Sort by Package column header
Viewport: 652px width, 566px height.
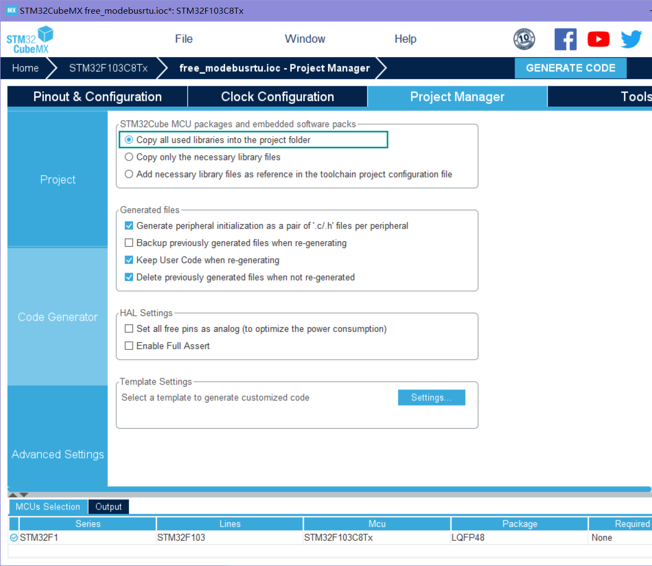point(520,524)
